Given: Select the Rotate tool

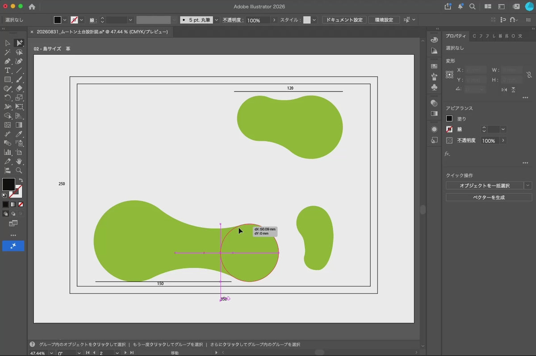Looking at the screenshot, I should point(8,97).
